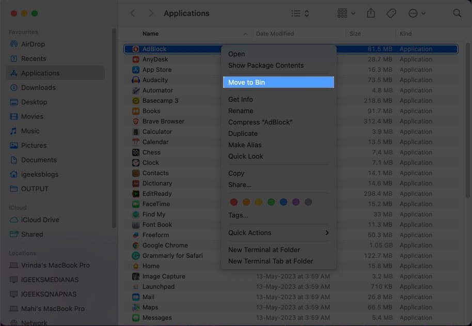Screen dimensions: 472x326
Task: Go to Desktop in the sidebar
Action: click(x=55, y=102)
